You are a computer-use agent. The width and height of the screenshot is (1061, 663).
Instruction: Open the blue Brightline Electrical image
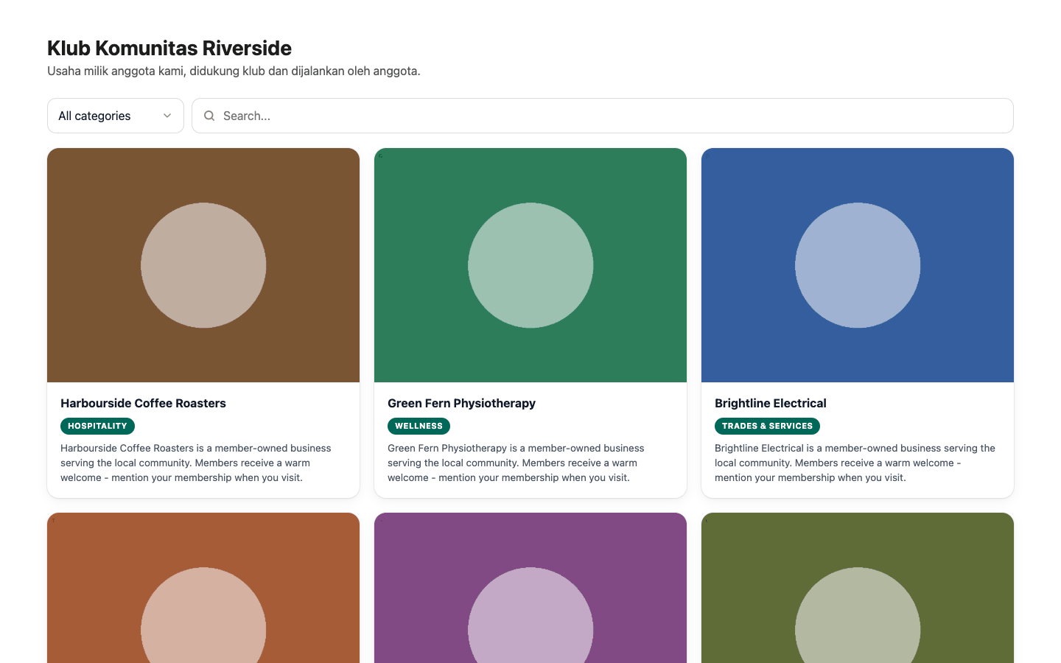tap(858, 265)
